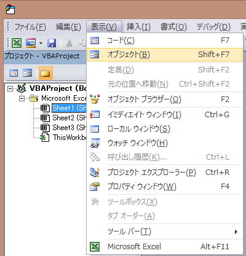
Task: Click the Locals Window icon in menu
Action: coord(95,129)
